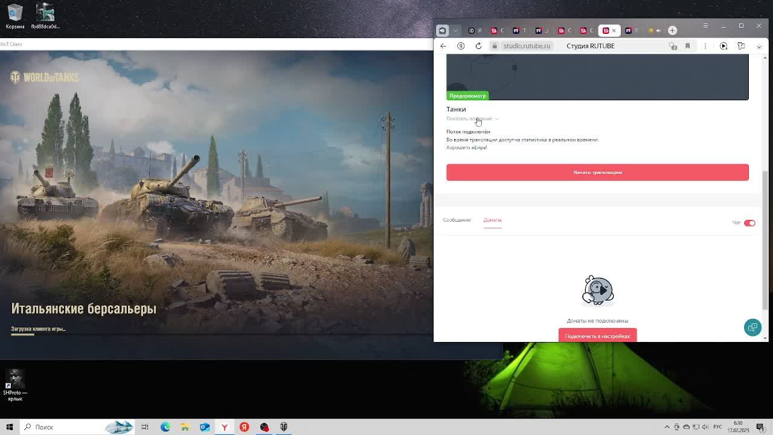Switch to the Yandex ID tab

pyautogui.click(x=475, y=30)
